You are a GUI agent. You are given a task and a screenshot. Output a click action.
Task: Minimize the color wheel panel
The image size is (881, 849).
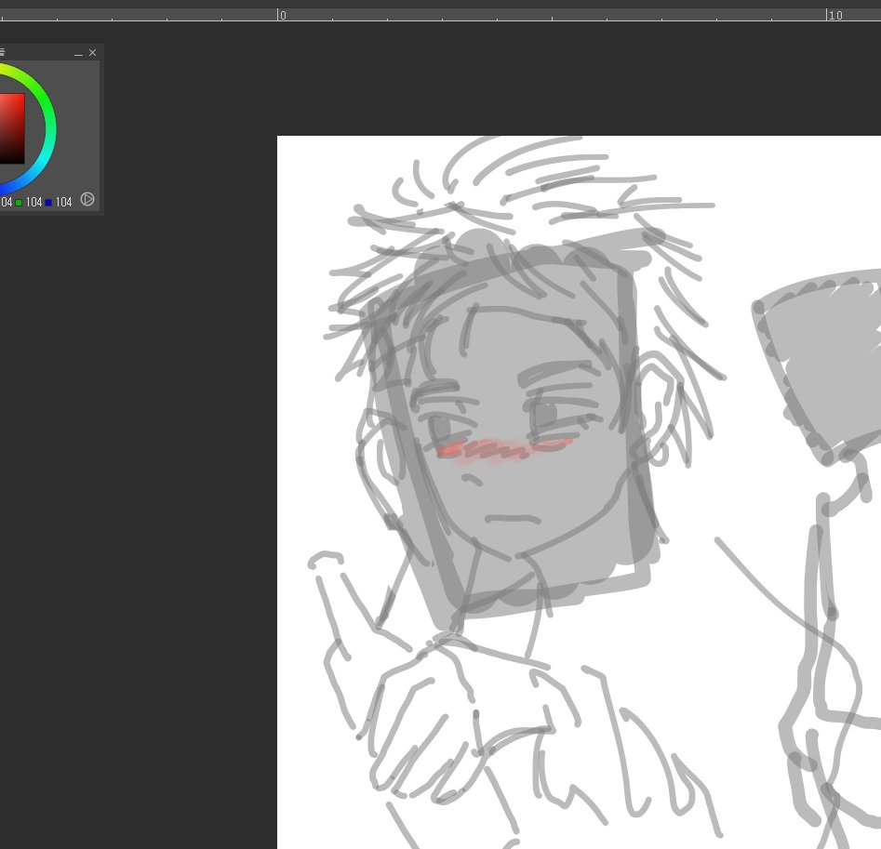78,53
